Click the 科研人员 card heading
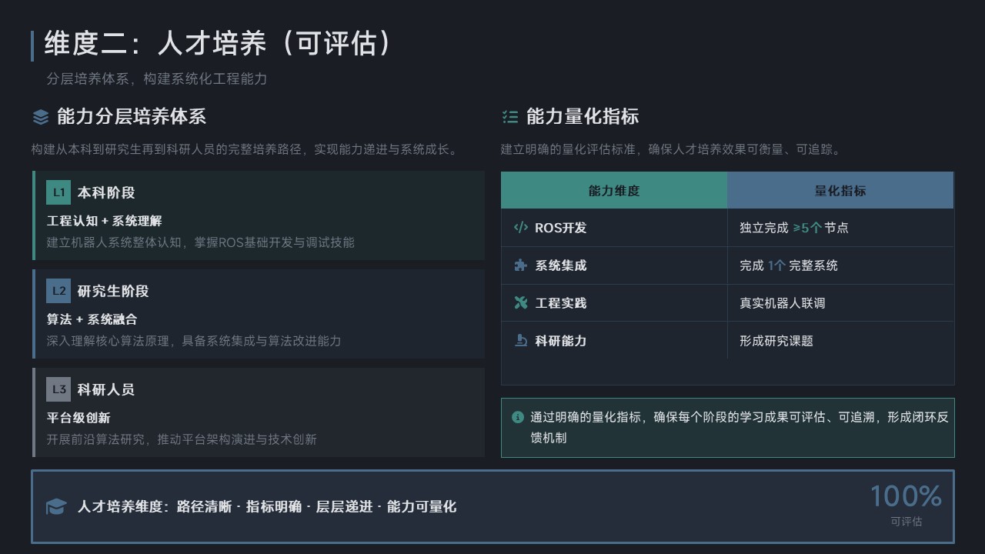985x554 pixels. point(106,389)
